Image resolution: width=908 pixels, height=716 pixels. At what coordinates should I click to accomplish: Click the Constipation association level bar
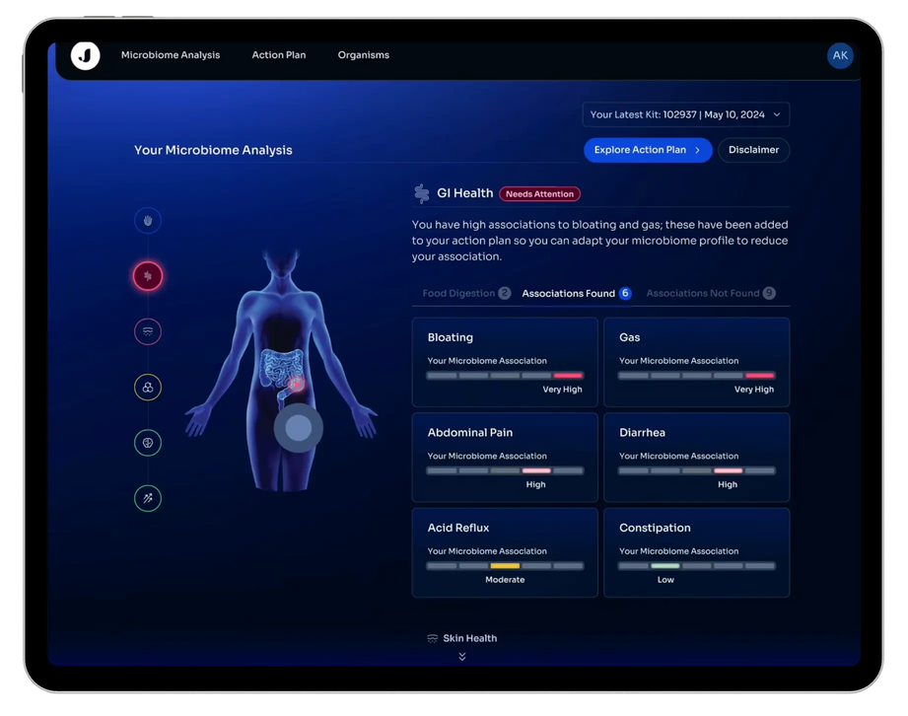(696, 566)
